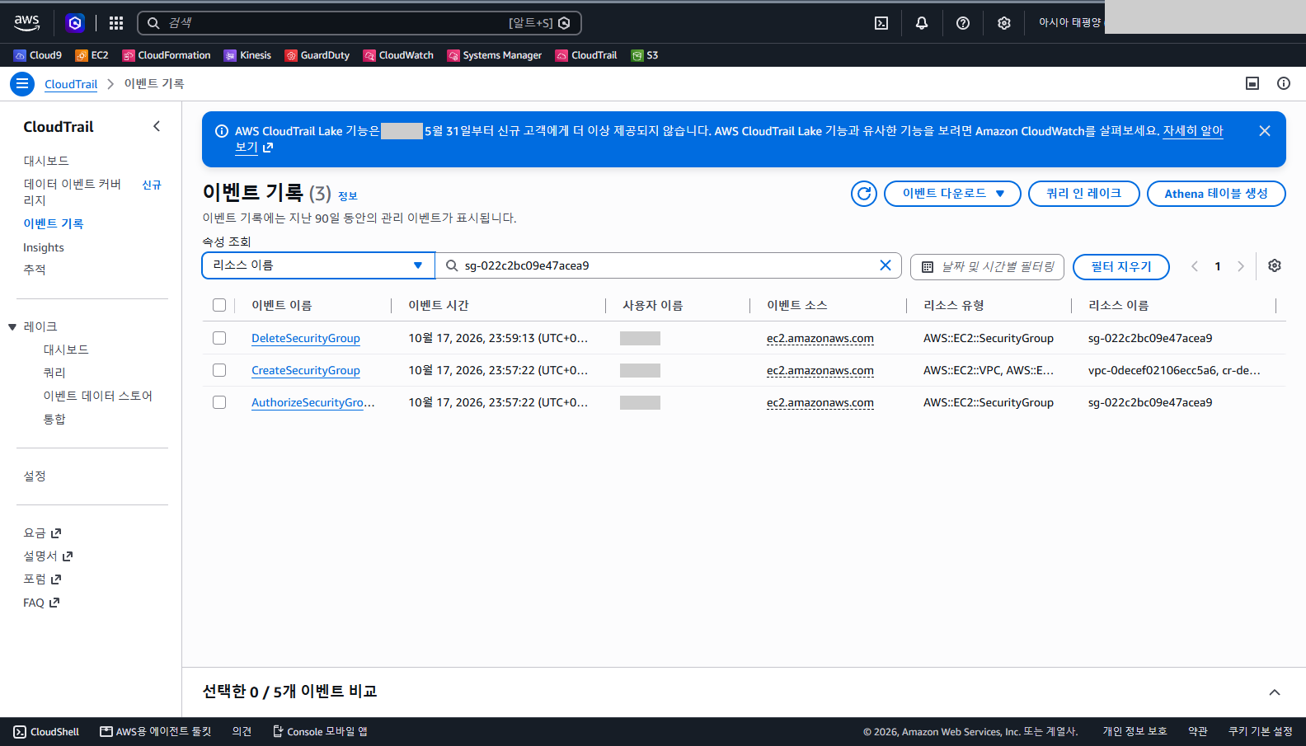Open 이벤트 기록 in side navigation

tap(54, 223)
